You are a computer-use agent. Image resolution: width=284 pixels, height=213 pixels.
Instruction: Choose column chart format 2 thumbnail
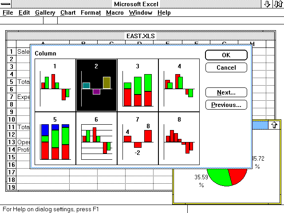[97, 85]
